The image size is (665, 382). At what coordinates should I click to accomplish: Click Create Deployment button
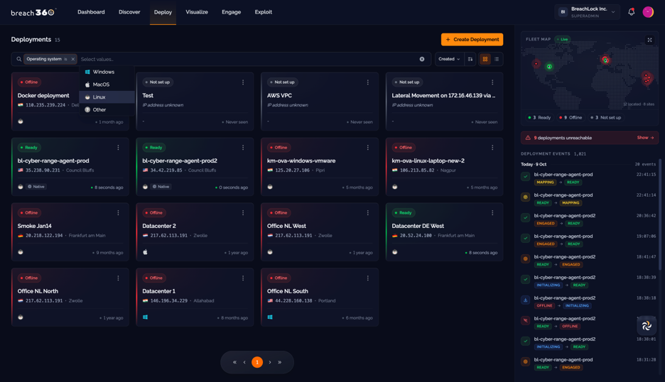(472, 40)
